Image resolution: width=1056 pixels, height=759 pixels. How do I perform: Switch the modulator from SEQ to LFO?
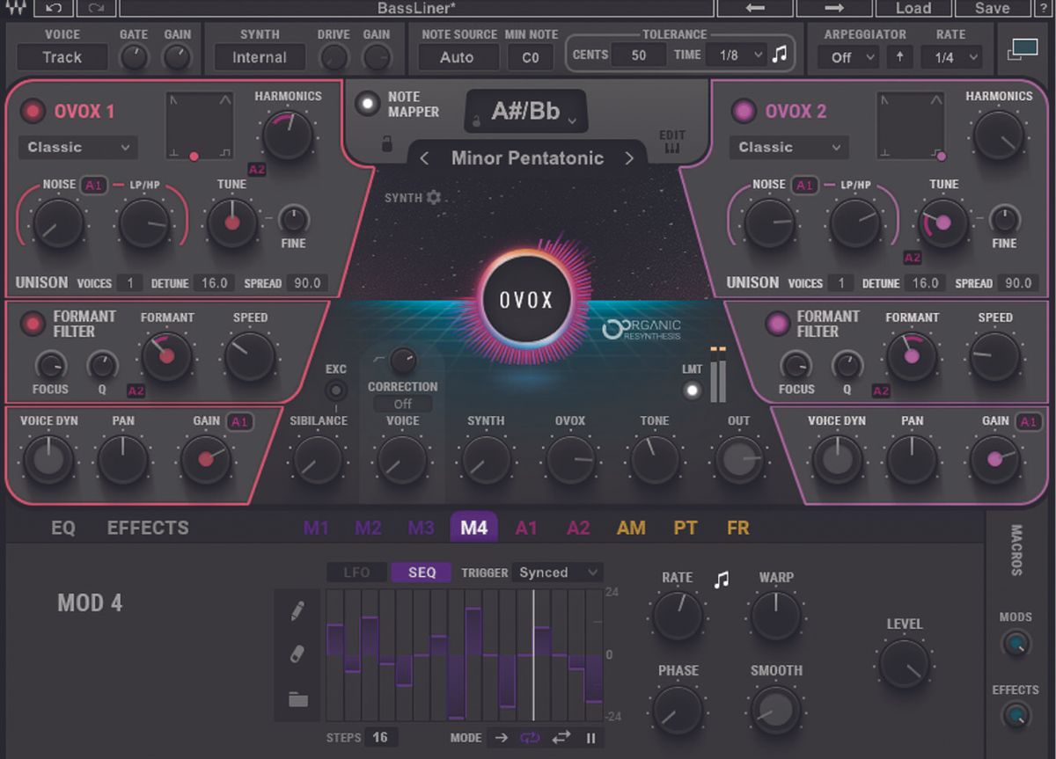tap(356, 572)
